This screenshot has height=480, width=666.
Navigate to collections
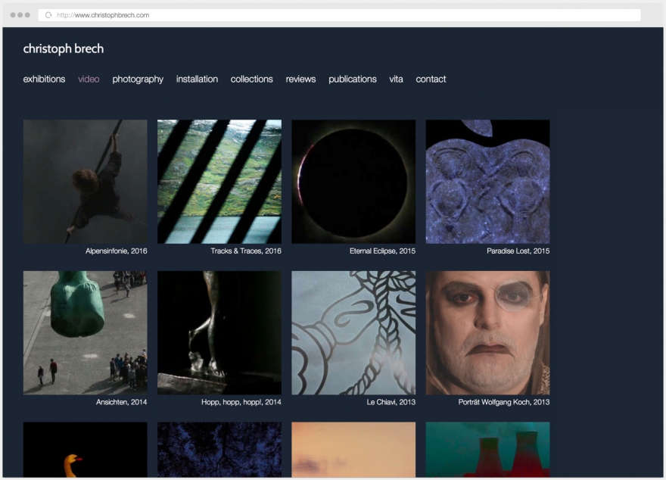click(252, 79)
